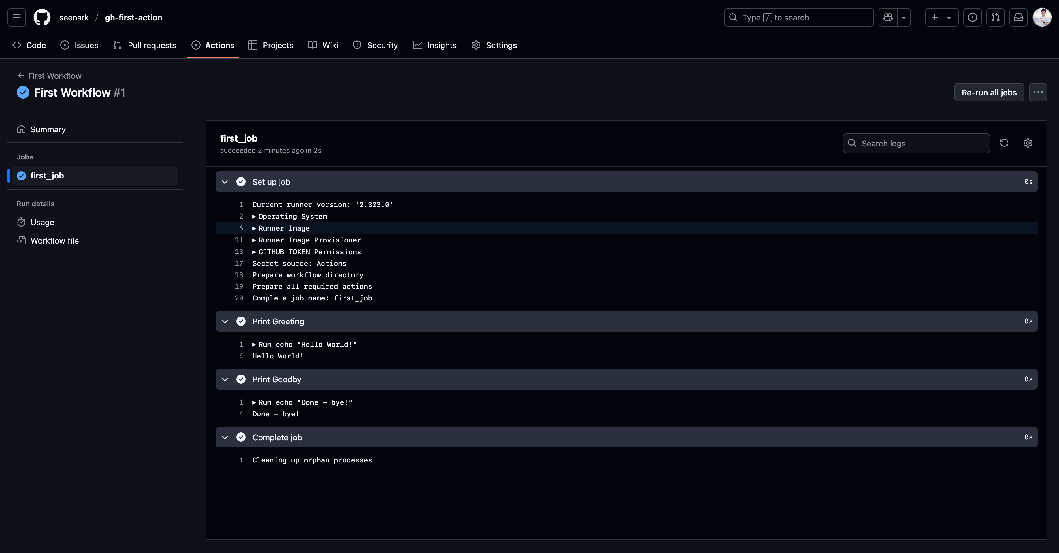Open the user avatar menu
1059x553 pixels.
click(1042, 17)
